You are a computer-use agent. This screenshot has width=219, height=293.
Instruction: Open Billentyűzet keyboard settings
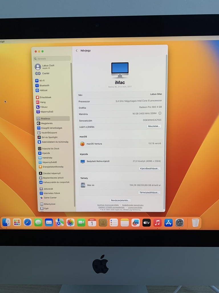click(48, 204)
